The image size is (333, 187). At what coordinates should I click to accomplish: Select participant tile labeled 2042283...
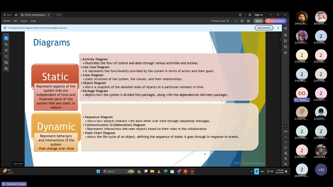tap(302, 18)
